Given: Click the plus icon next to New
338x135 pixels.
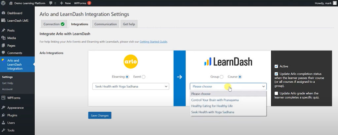Looking at the screenshot, I should 61,3.
